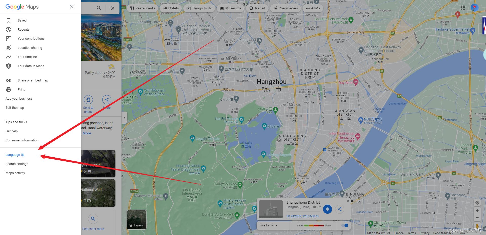
Task: Click the Share circle icon in panel
Action: pyautogui.click(x=107, y=100)
